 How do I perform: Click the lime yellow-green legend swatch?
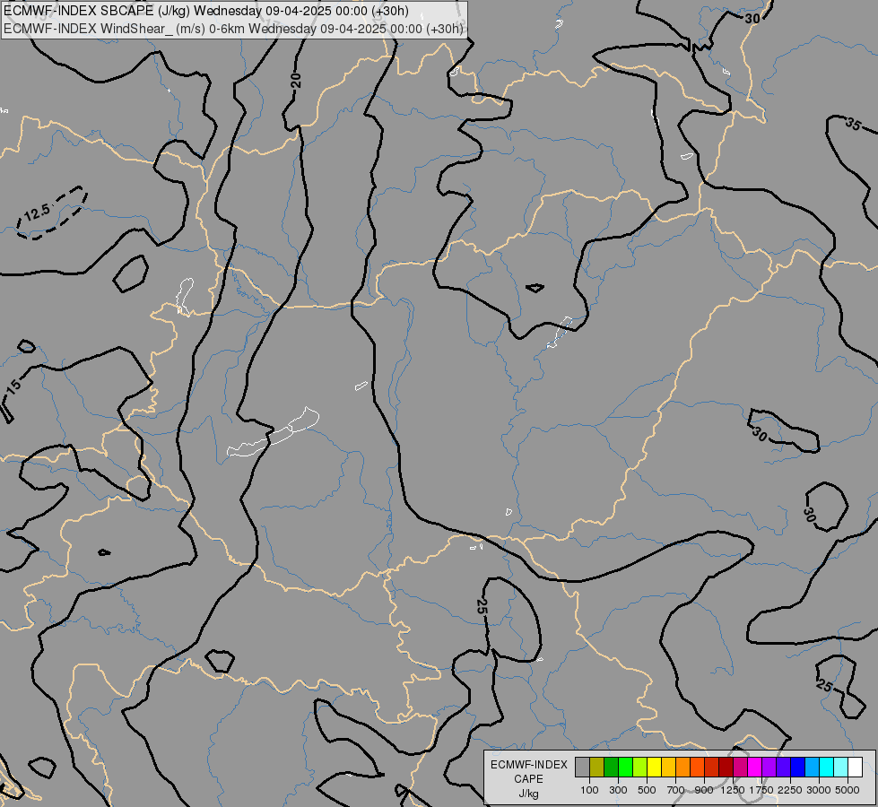(640, 767)
